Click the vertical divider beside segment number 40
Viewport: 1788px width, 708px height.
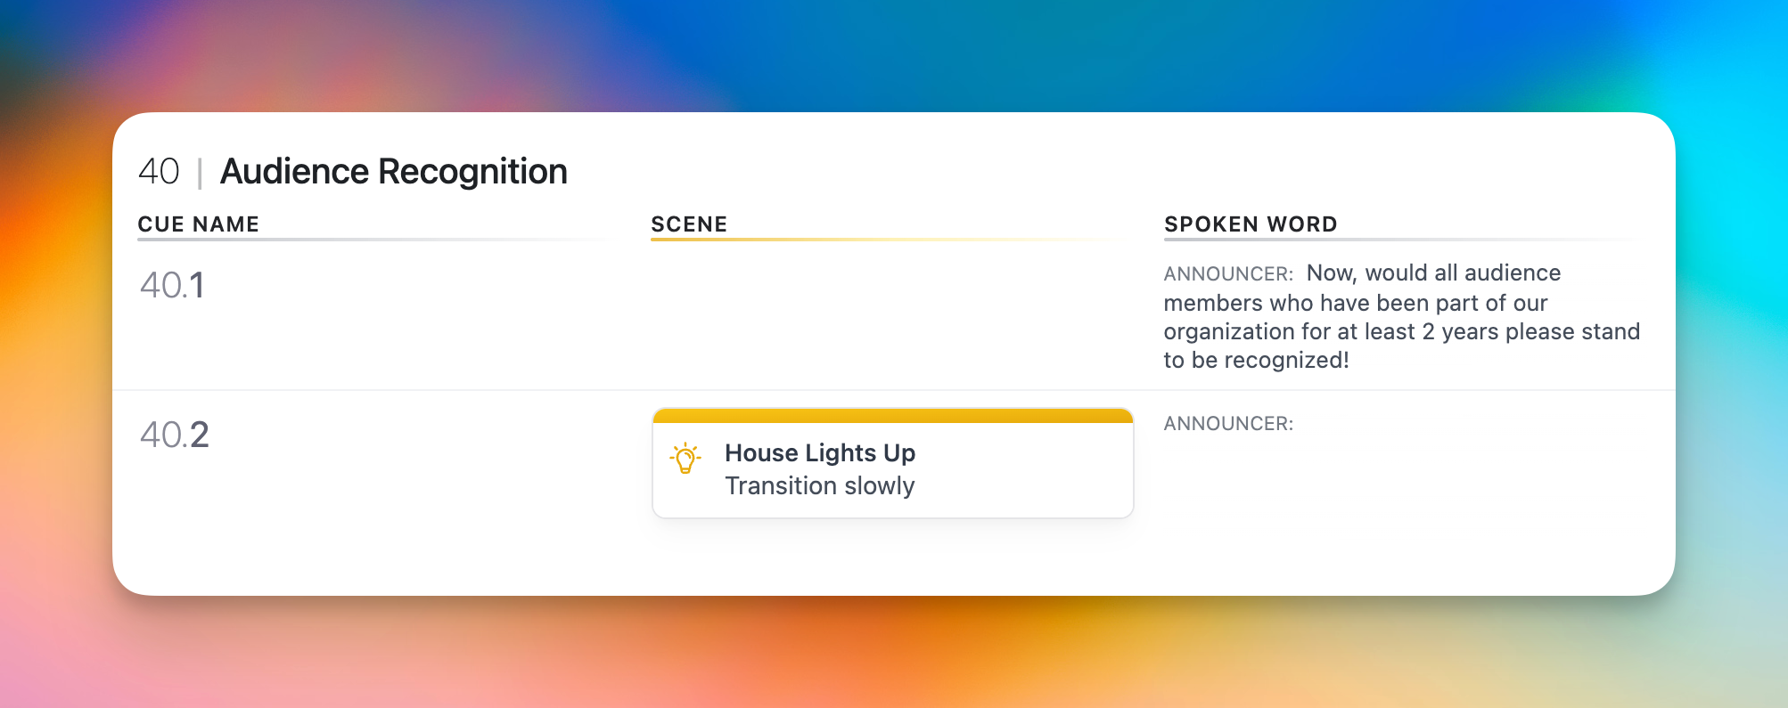(x=200, y=173)
